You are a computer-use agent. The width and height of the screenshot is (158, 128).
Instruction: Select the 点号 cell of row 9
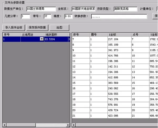[140, 50]
